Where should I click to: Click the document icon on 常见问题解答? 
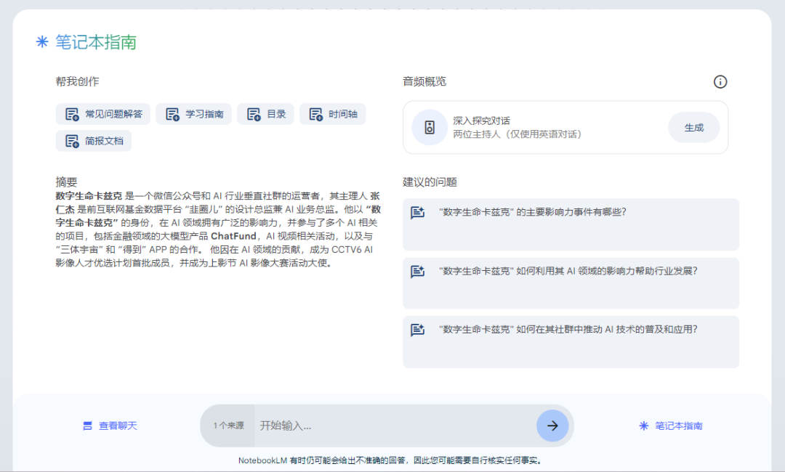[x=72, y=115]
